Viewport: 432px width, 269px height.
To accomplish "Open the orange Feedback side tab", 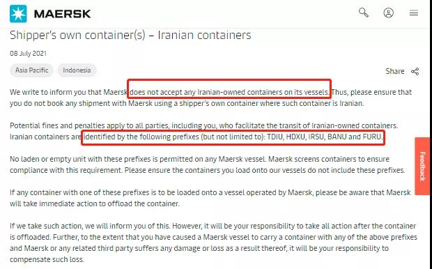I will 422,166.
